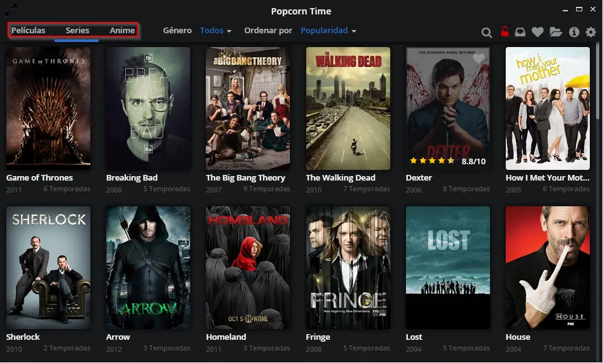
Task: Show favorites with the heart icon
Action: (x=537, y=32)
